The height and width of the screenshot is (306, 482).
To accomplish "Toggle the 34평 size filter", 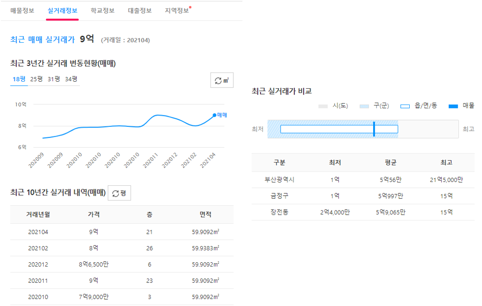I will click(x=71, y=79).
